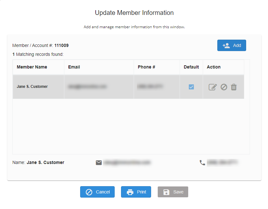The image size is (268, 209).
Task: Click the account number 111009
Action: point(61,45)
